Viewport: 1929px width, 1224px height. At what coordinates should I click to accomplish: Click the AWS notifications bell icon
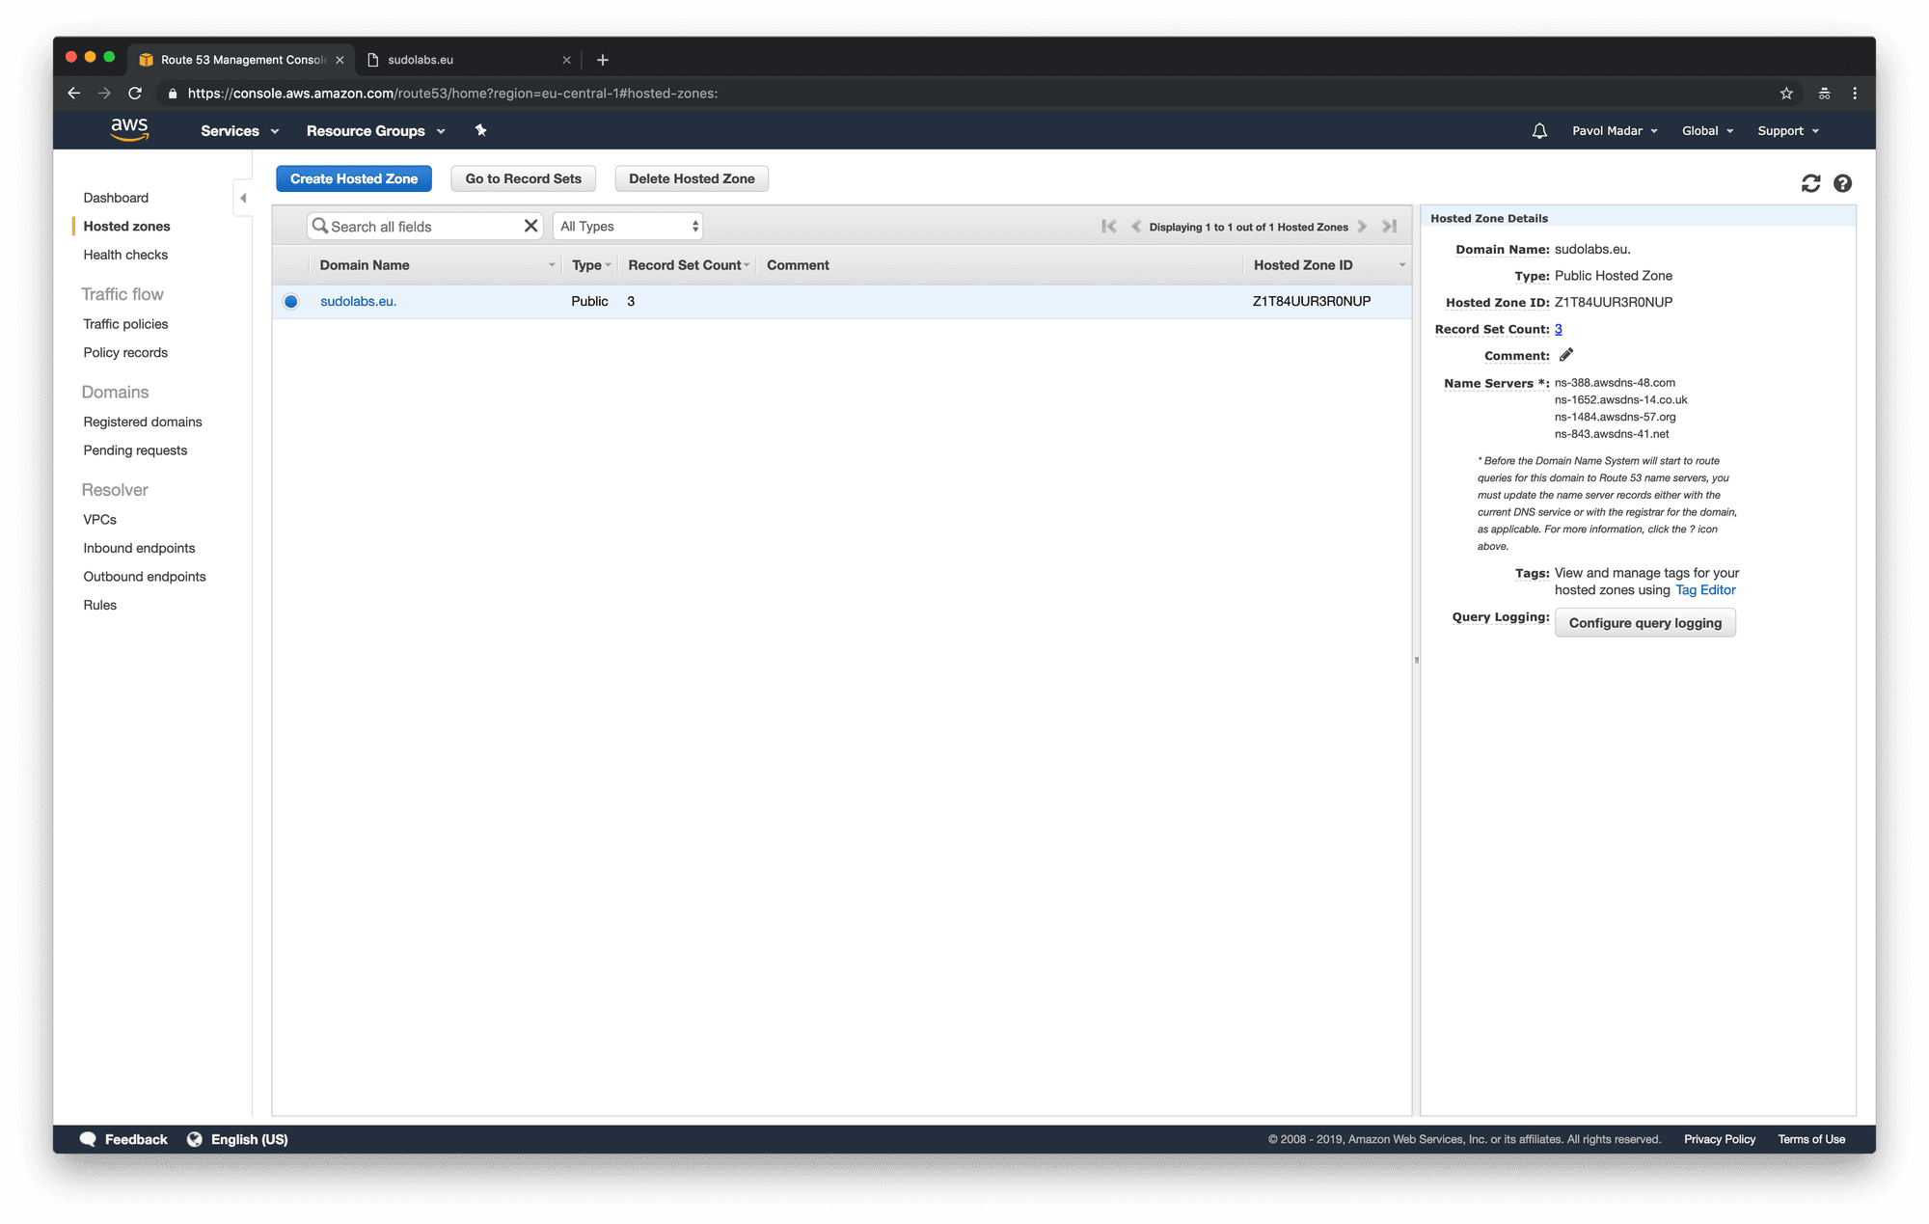pos(1536,130)
